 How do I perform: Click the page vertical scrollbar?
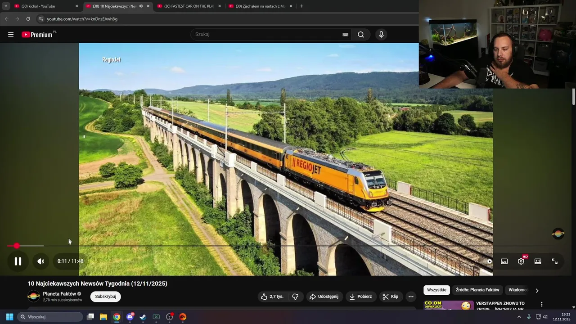click(574, 97)
